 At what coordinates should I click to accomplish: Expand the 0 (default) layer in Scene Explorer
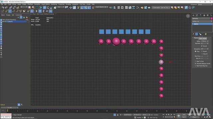[x=3, y=21]
